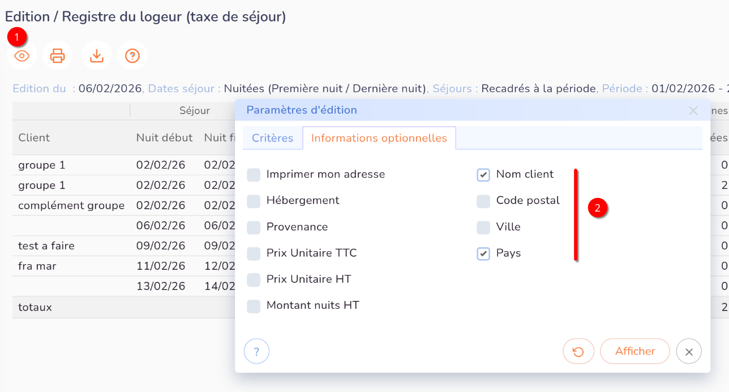
Task: Select the download icon in the toolbar
Action: [96, 55]
